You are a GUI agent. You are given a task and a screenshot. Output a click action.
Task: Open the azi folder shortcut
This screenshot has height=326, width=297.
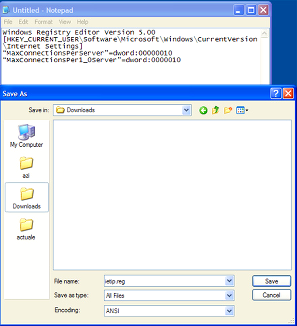(26, 168)
